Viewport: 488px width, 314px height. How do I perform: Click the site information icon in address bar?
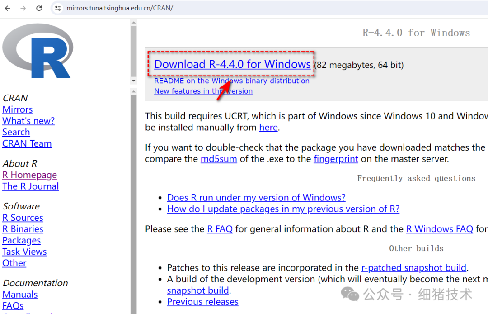(x=58, y=8)
